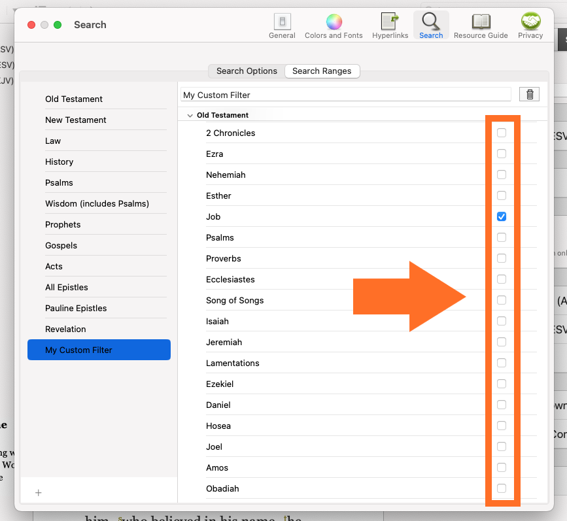Choose the Gospels search range
The width and height of the screenshot is (567, 521).
(x=61, y=245)
